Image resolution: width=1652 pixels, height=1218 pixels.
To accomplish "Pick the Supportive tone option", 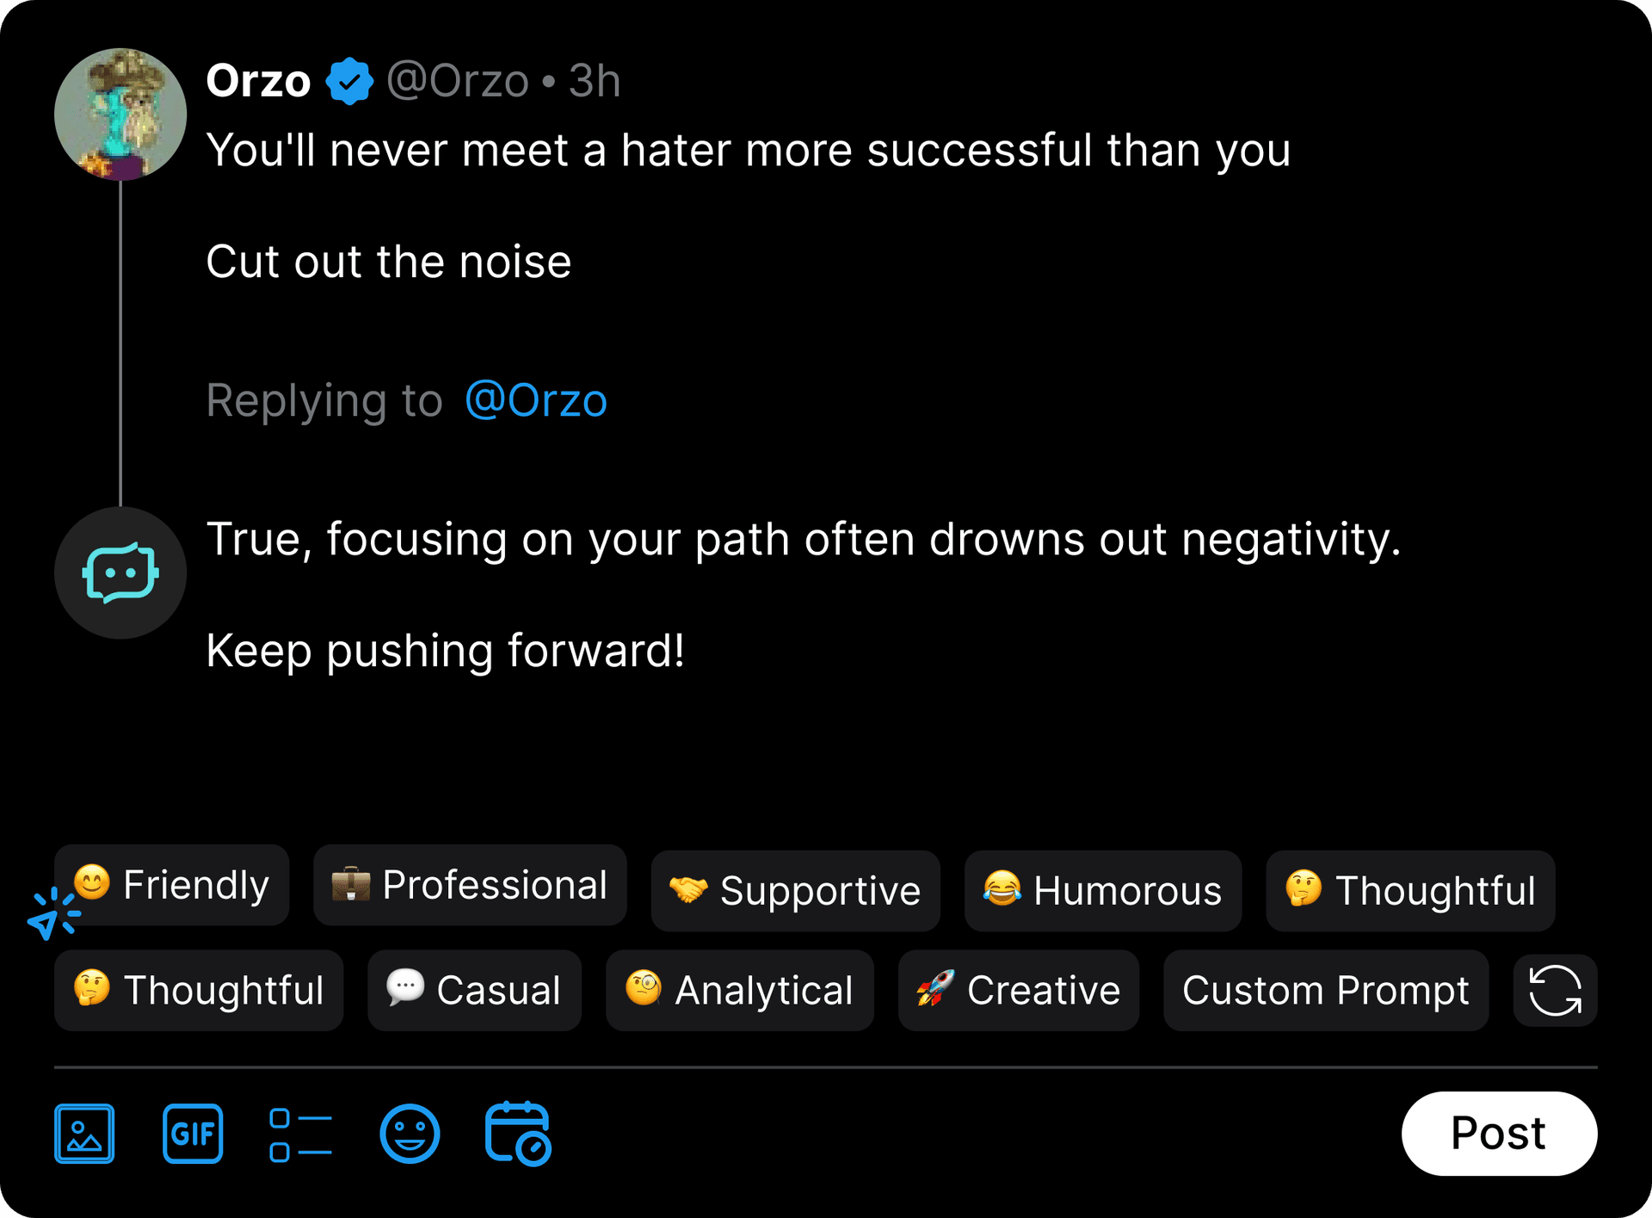I will 795,890.
